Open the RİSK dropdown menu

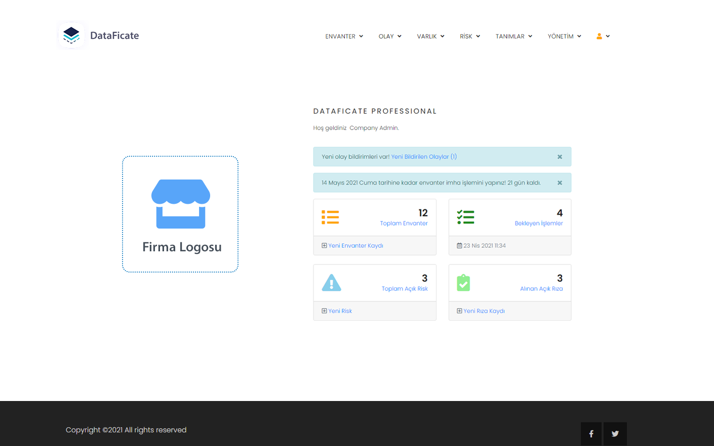click(470, 36)
